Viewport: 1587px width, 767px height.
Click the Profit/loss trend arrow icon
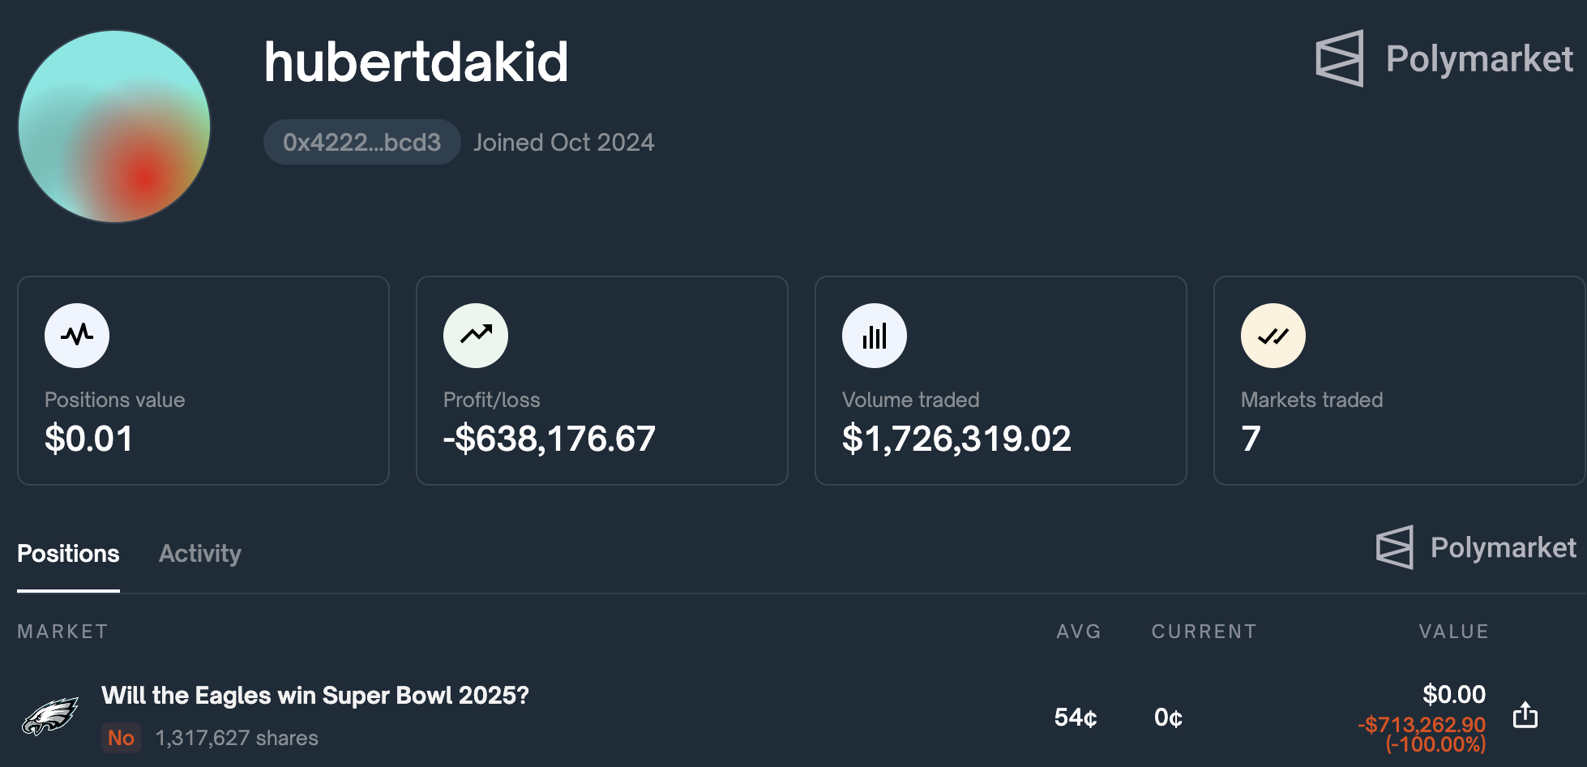(476, 335)
